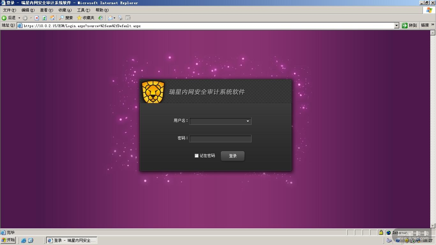Image resolution: width=436 pixels, height=245 pixels.
Task: Open the 文件(F) menu
Action: click(x=9, y=10)
